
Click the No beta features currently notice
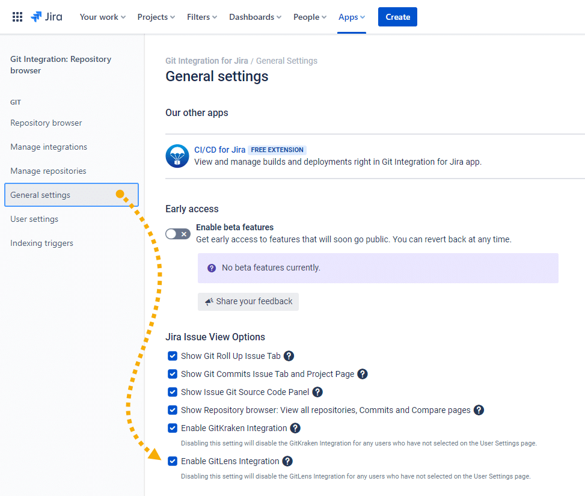tap(378, 268)
